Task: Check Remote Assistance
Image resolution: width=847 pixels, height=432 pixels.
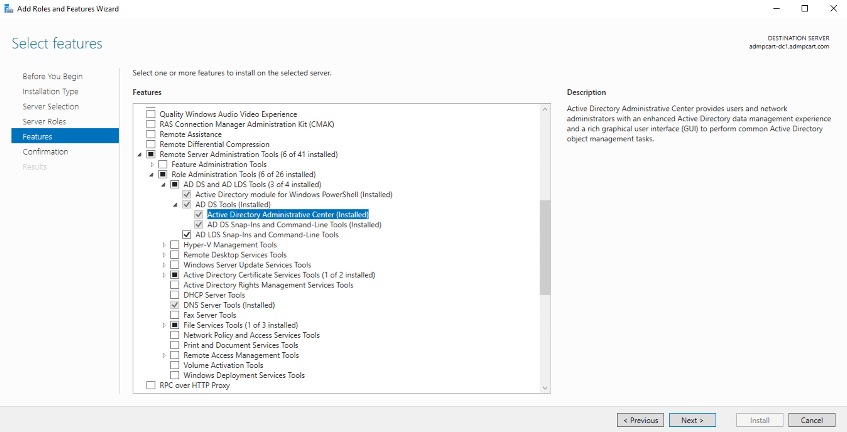Action: [x=150, y=134]
